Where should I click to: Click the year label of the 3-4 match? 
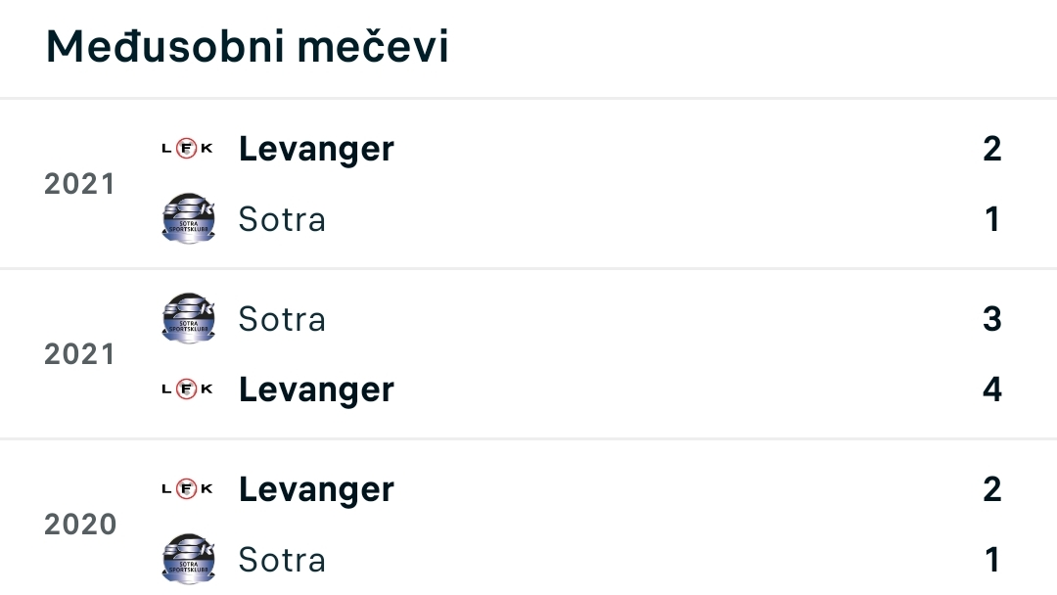[x=79, y=354]
